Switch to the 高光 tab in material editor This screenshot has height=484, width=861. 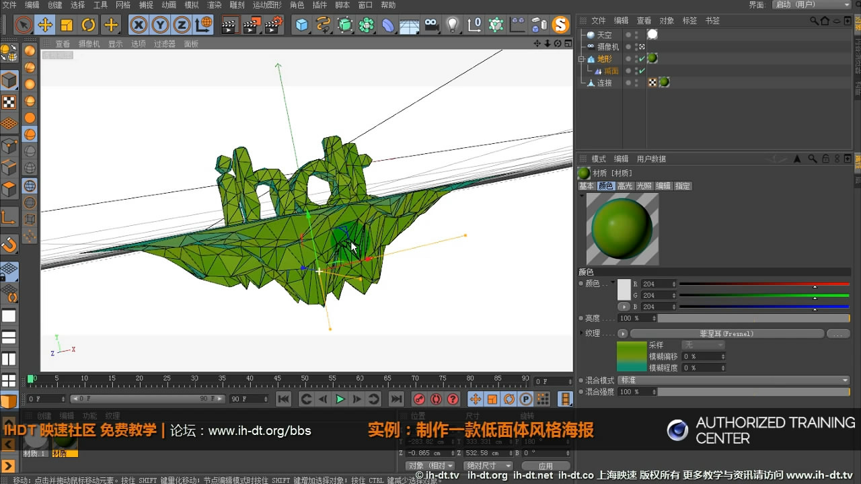click(x=624, y=186)
